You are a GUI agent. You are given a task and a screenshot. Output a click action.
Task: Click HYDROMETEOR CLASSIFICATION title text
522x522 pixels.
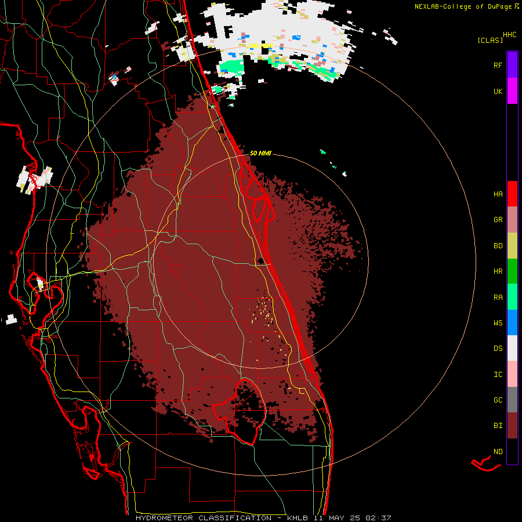[x=204, y=518]
